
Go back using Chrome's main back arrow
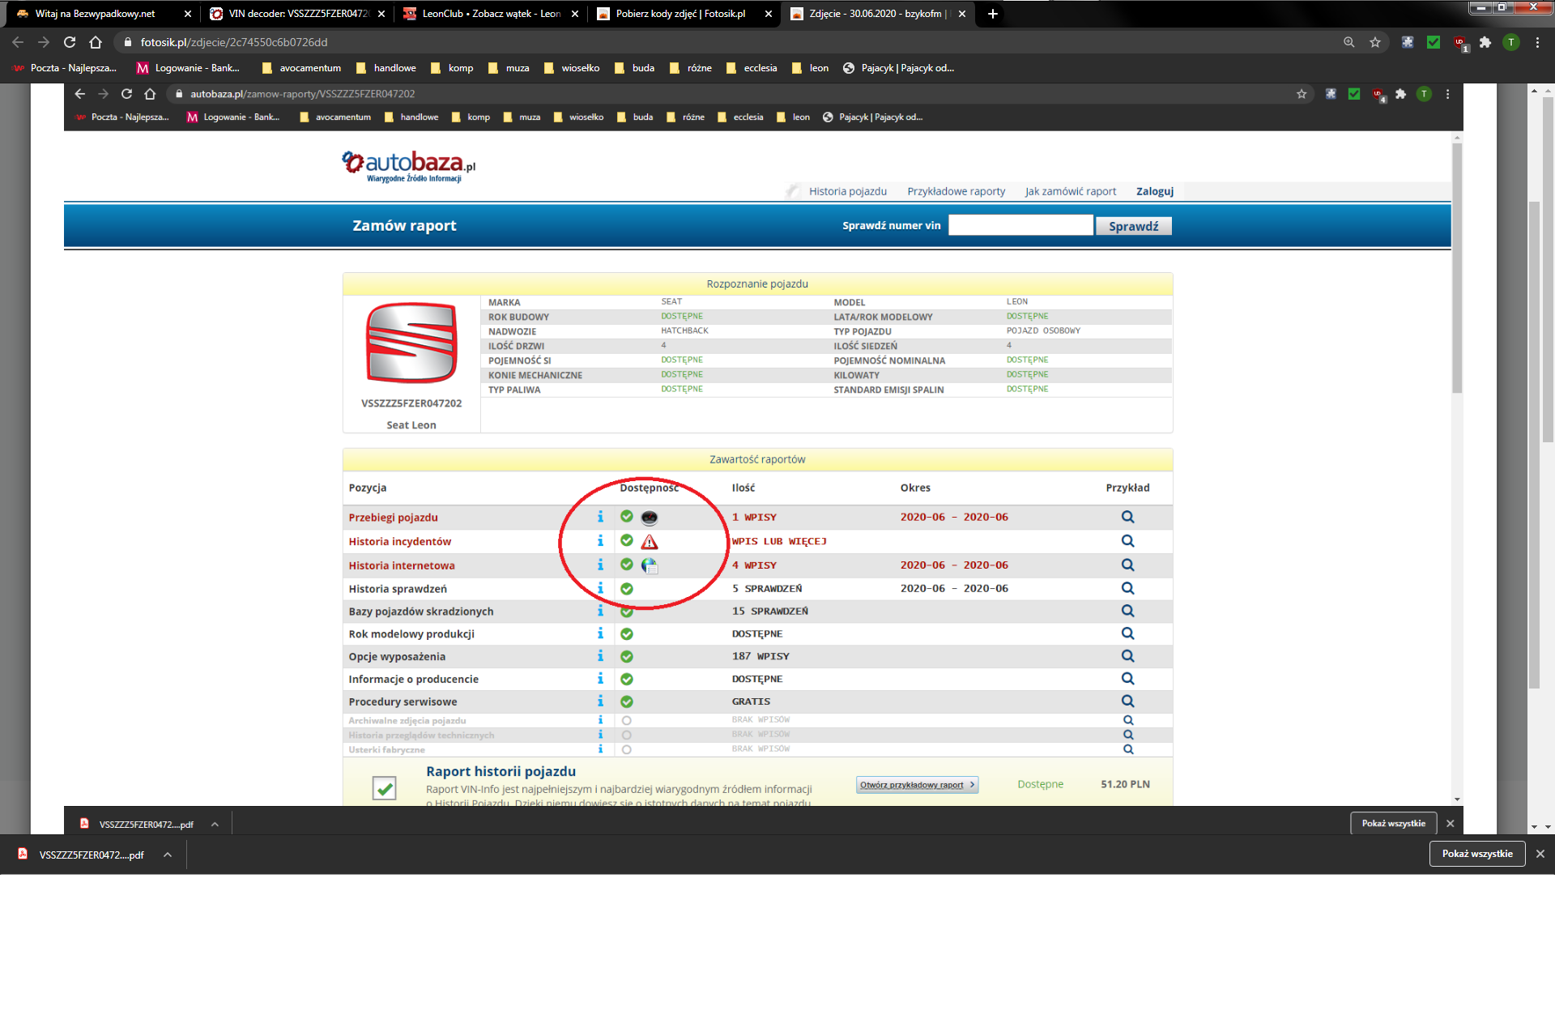(18, 42)
